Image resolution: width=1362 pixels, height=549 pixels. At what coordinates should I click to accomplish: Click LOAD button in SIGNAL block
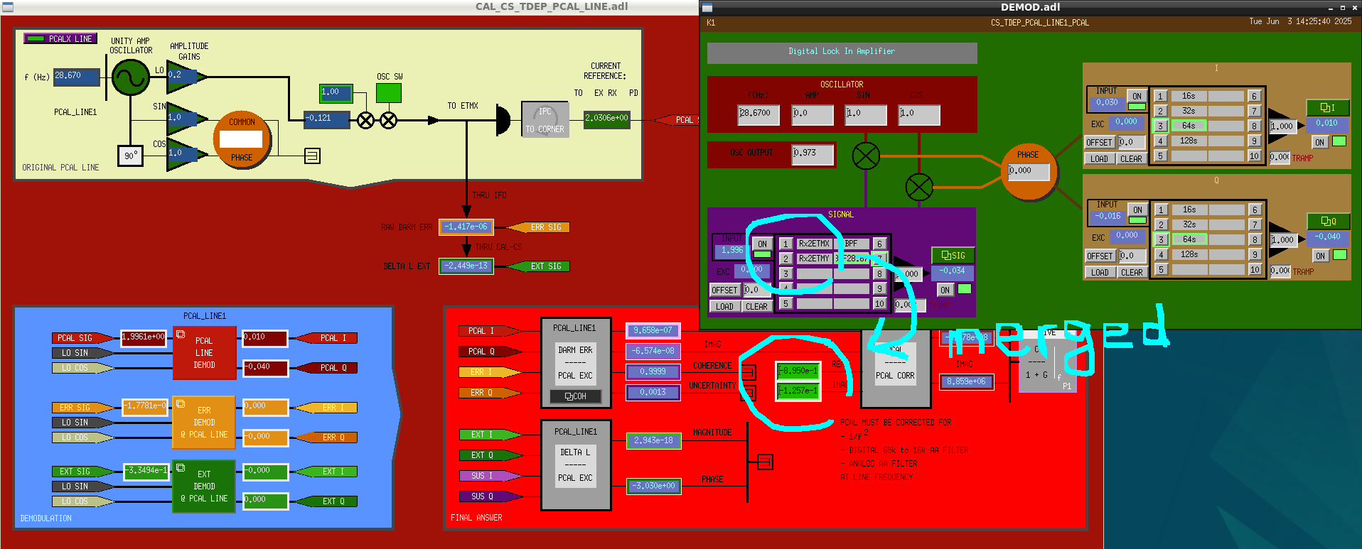coord(724,307)
